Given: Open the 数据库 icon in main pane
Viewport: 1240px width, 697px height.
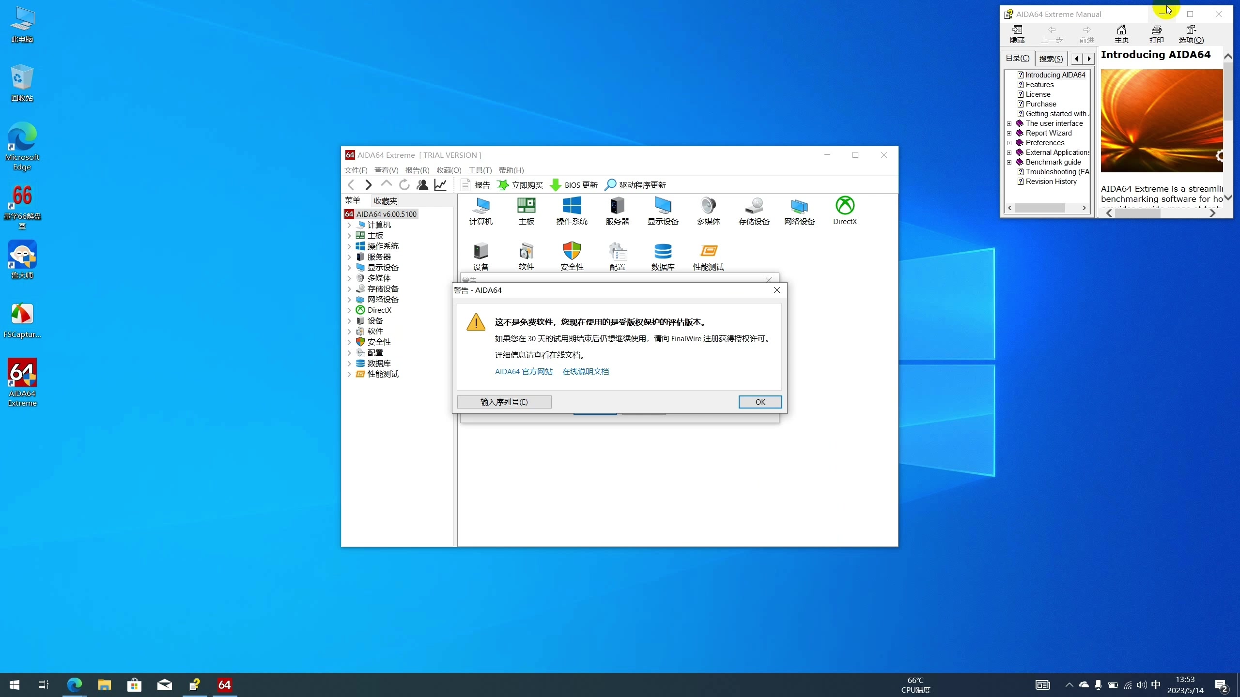Looking at the screenshot, I should [x=663, y=257].
